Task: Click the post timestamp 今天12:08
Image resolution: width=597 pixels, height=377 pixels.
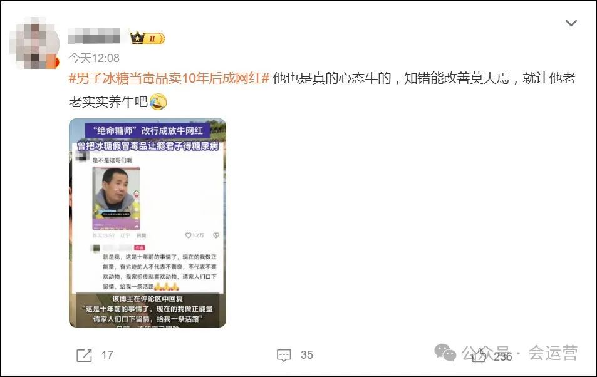Action: 94,58
